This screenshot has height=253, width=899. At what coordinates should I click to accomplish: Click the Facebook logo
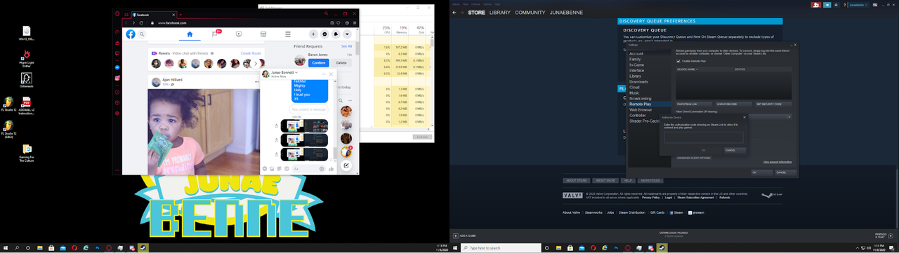(131, 34)
